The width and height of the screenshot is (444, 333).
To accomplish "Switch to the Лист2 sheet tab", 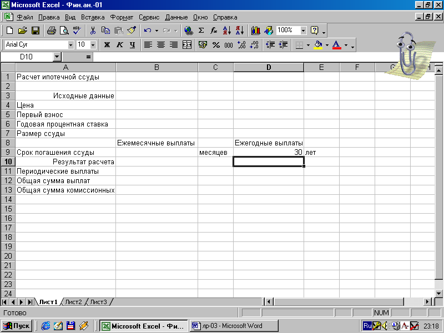I will click(x=73, y=302).
